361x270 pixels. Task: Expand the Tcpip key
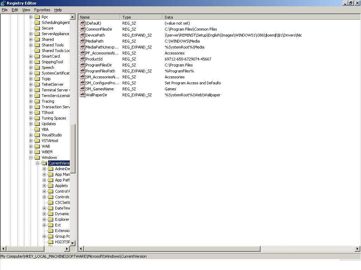(x=31, y=79)
